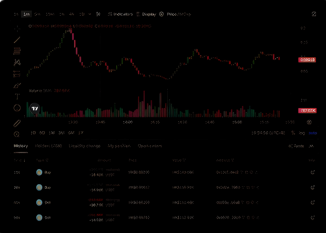This screenshot has width=326, height=233.
Task: Open the emoji sticker tool
Action: (x=17, y=108)
